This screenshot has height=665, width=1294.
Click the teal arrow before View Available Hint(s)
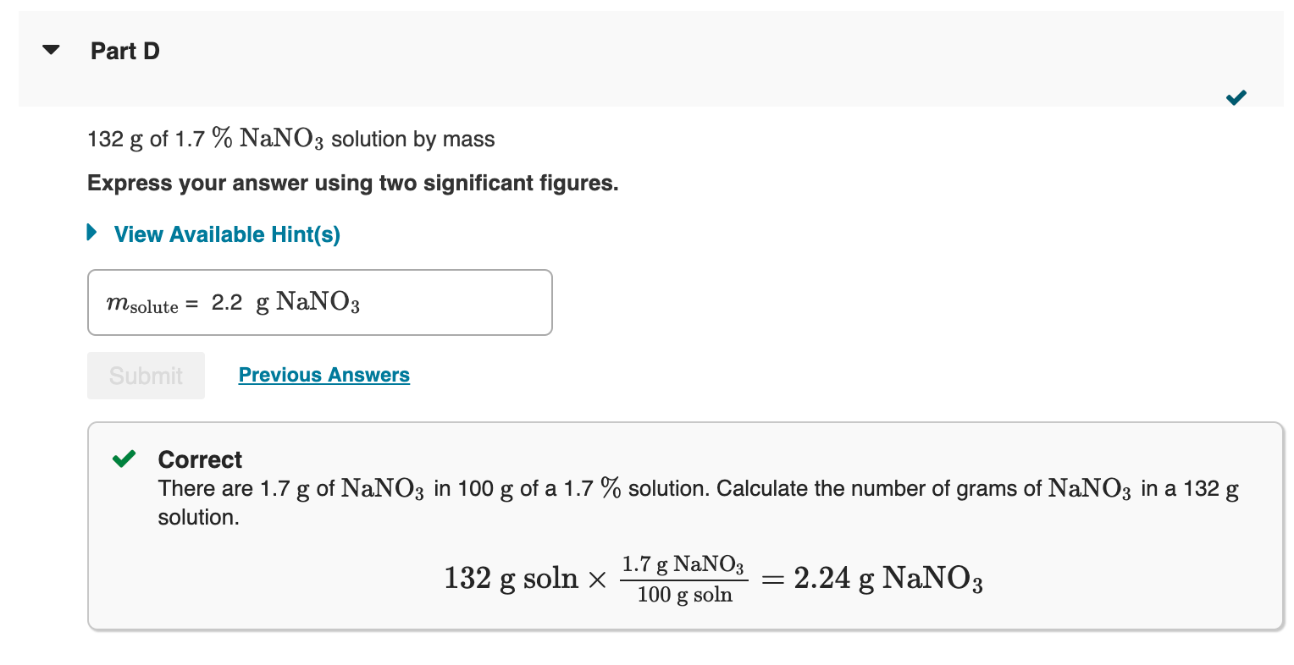(x=91, y=234)
